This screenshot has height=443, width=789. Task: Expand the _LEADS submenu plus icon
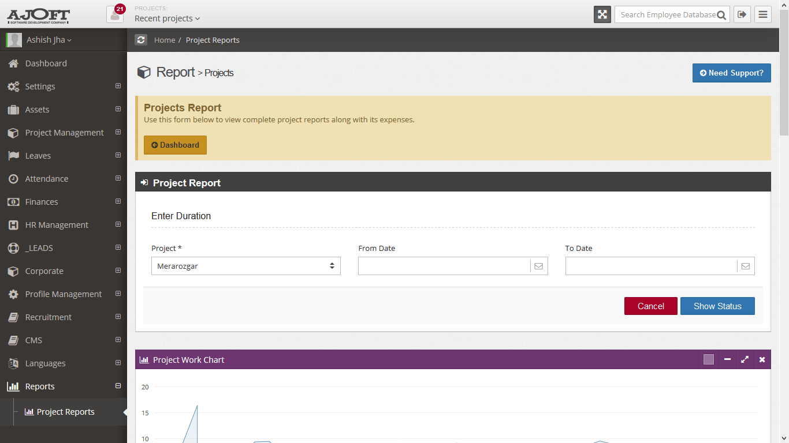(118, 247)
